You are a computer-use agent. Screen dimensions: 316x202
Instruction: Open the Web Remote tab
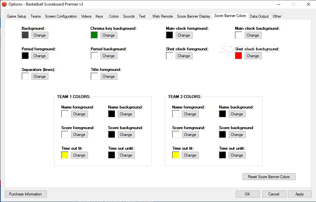(163, 16)
